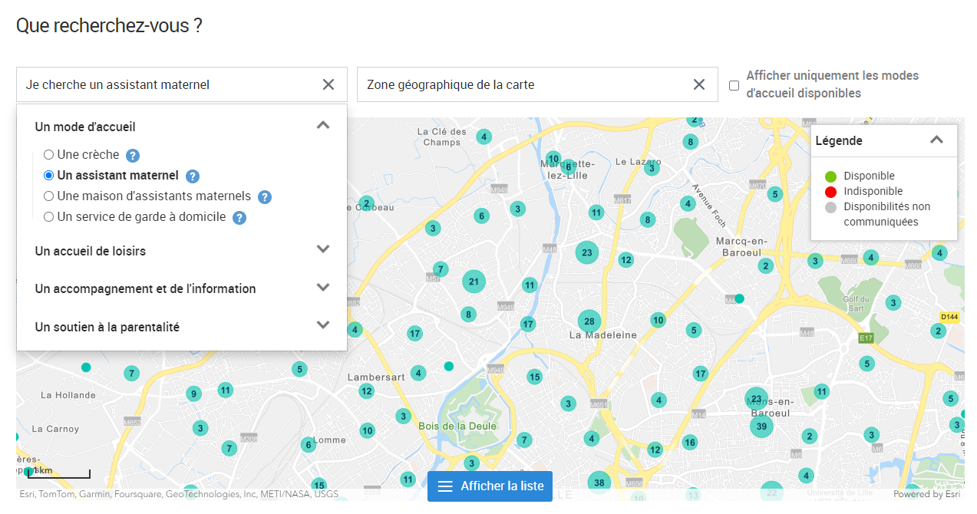Click the map cluster marker numbered 28
977x514 pixels.
tap(589, 321)
